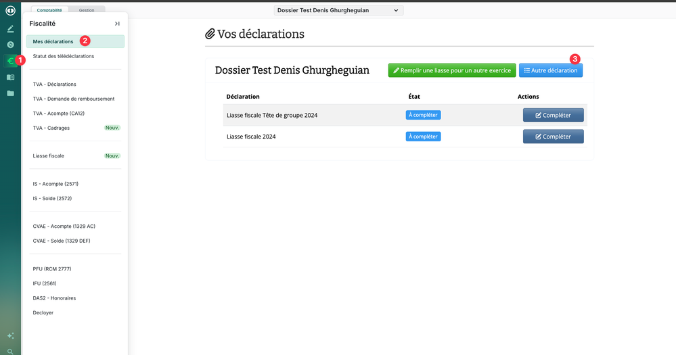
Task: Open the dossier selector dropdown at top
Action: point(338,11)
